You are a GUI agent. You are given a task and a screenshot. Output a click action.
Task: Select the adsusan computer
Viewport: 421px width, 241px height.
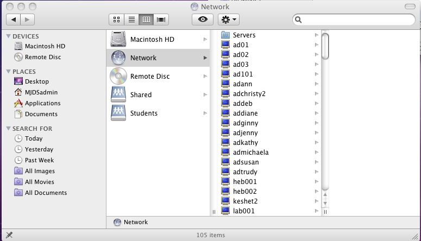pos(270,162)
